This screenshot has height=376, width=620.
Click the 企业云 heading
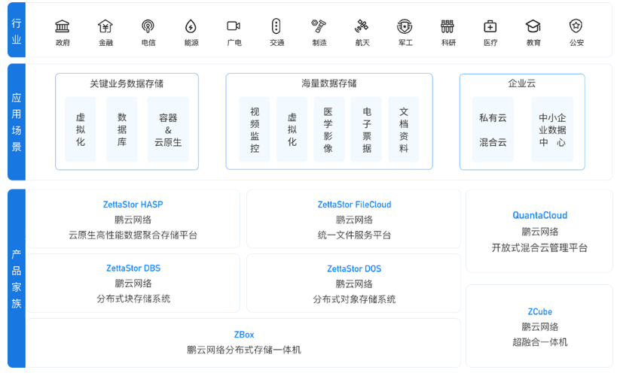522,83
